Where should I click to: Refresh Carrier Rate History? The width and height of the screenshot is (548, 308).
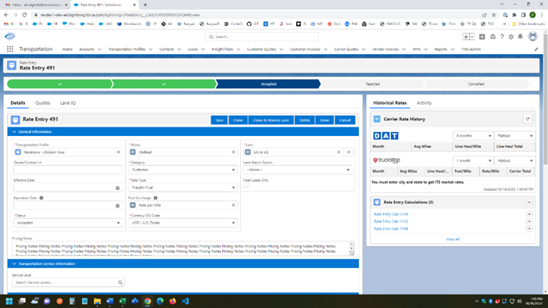(x=528, y=120)
